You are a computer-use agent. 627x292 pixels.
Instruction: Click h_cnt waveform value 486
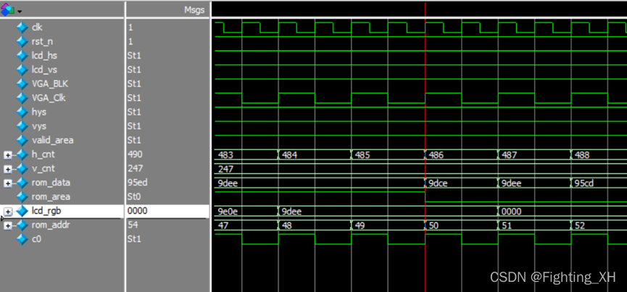[x=436, y=154]
